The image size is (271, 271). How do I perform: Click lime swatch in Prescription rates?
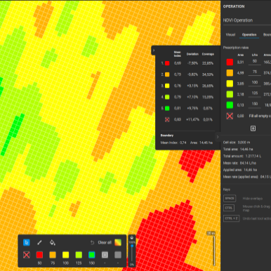click(x=230, y=94)
